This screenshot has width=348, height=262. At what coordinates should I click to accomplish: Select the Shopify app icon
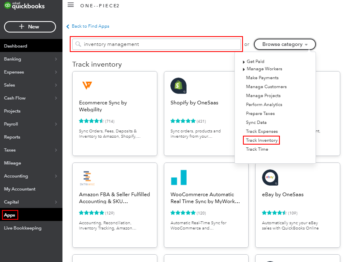pyautogui.click(x=178, y=86)
